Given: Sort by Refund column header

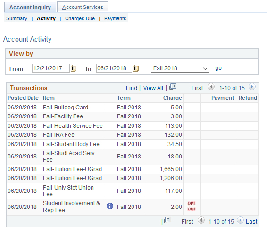Looking at the screenshot, I should [x=248, y=98].
